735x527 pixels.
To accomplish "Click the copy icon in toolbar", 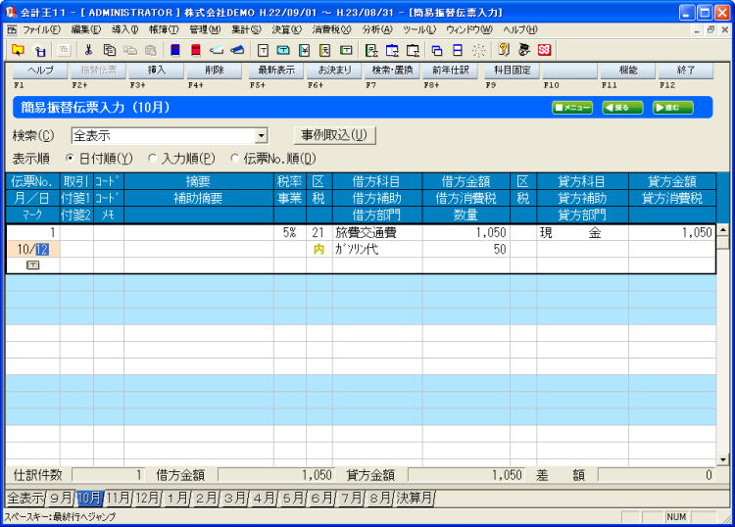I will click(x=109, y=50).
